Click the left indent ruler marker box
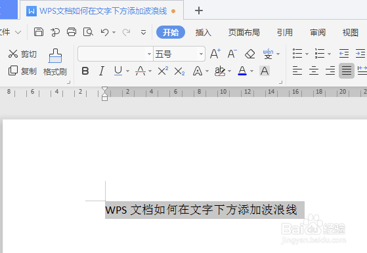Screen dimensions: 367x253 (x=104, y=98)
